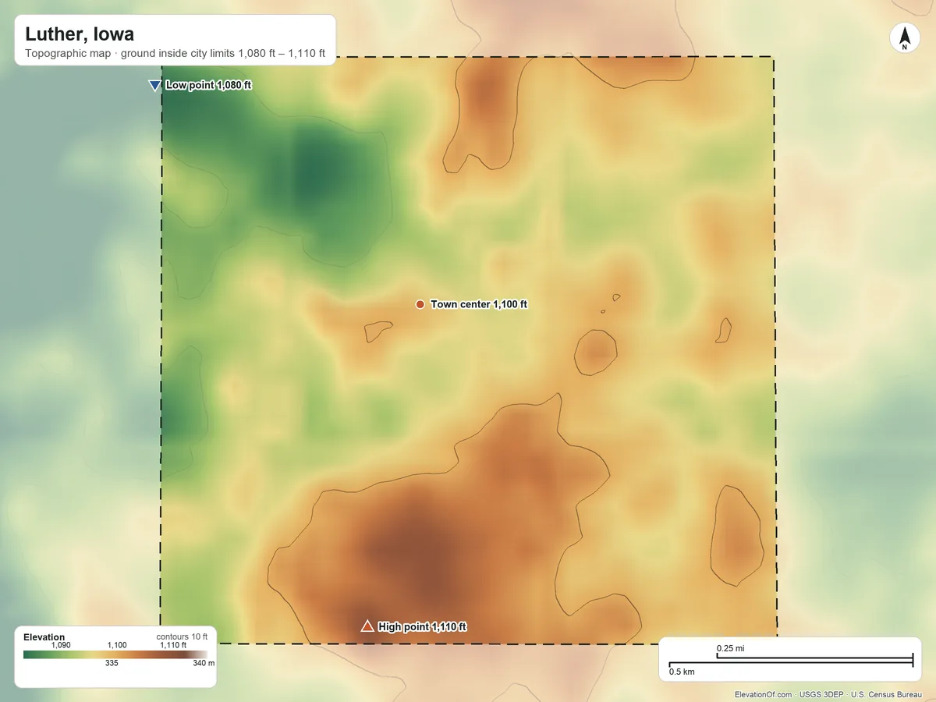Click the north arrow compass icon
Screen dimensions: 936x702
[904, 38]
